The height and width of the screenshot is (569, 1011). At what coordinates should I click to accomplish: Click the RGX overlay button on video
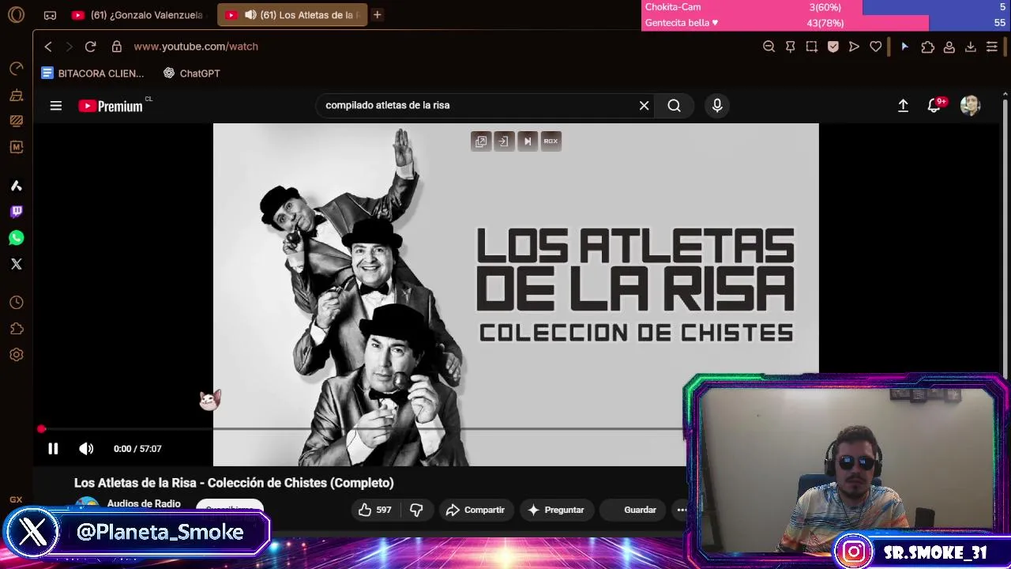551,141
